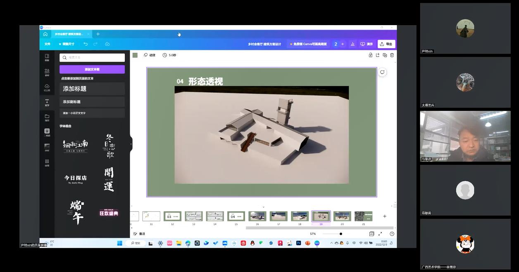Click the home tab icon
The width and height of the screenshot is (519, 272).
point(45,34)
